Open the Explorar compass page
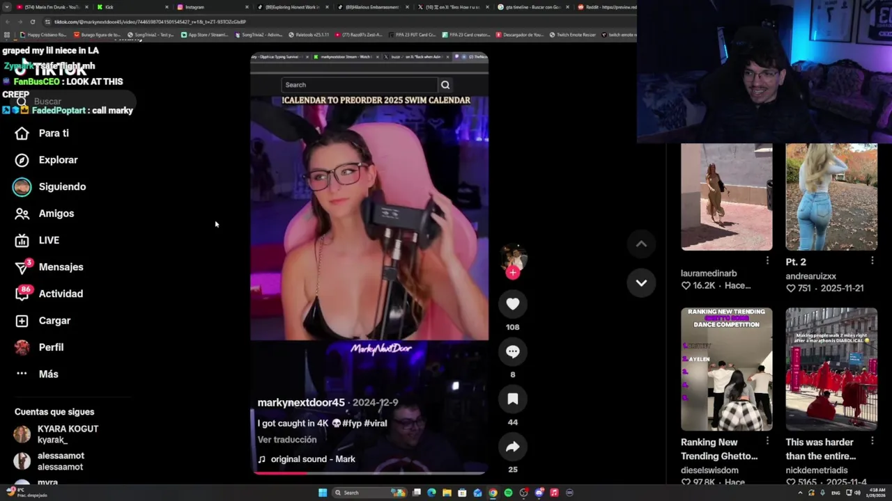This screenshot has width=892, height=501. pos(46,160)
